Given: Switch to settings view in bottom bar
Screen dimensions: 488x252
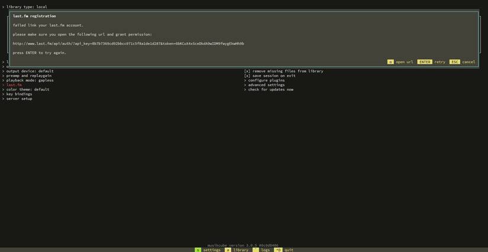Looking at the screenshot, I should (208, 250).
